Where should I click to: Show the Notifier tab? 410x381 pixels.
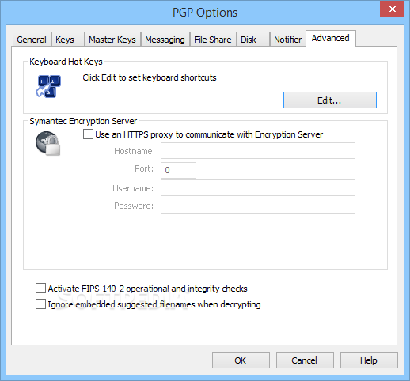point(288,40)
